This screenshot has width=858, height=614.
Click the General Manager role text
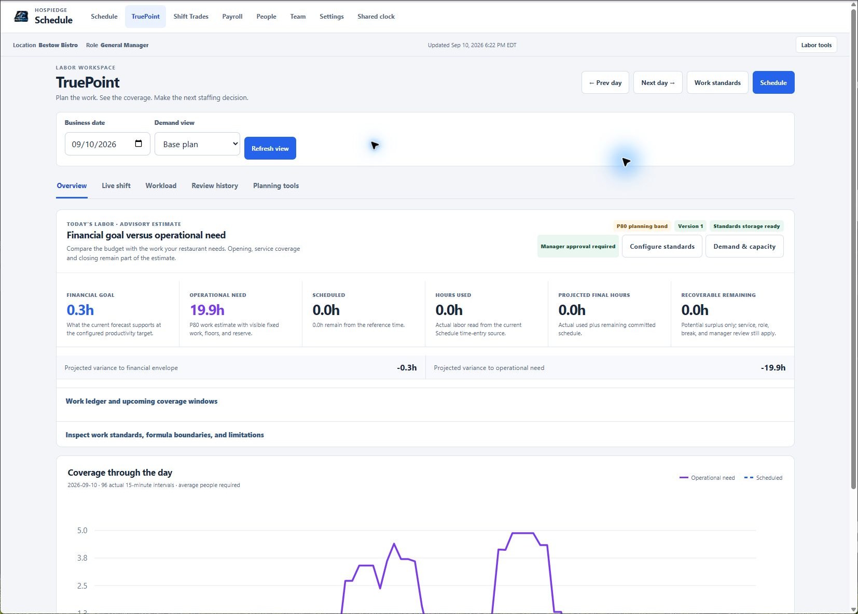[x=124, y=45]
